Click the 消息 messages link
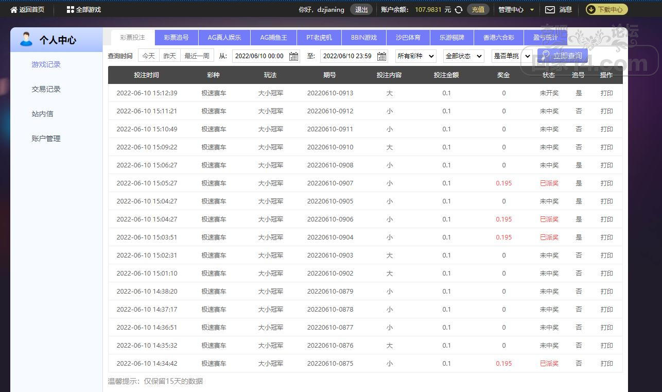The image size is (662, 392). pos(565,9)
